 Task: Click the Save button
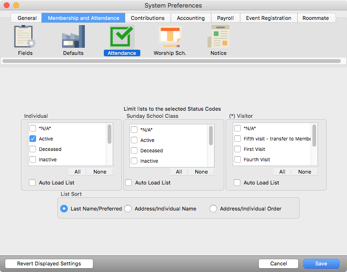click(321, 263)
